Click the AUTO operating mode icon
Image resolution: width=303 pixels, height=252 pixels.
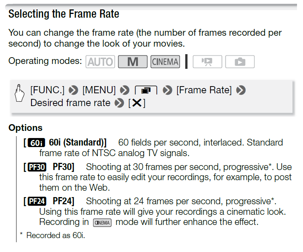click(100, 62)
